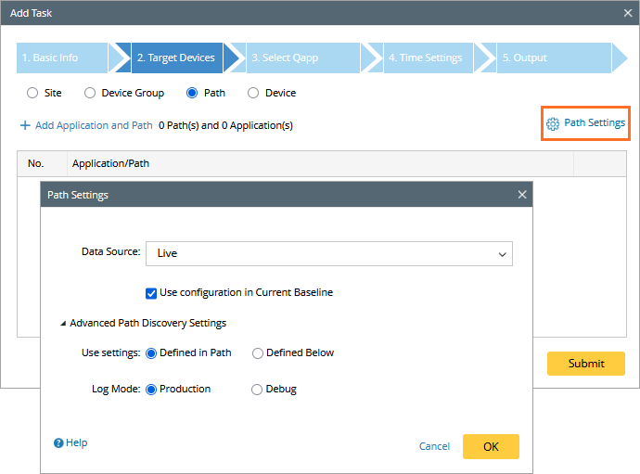This screenshot has width=640, height=474.
Task: Open the Time Settings step
Action: 425,58
